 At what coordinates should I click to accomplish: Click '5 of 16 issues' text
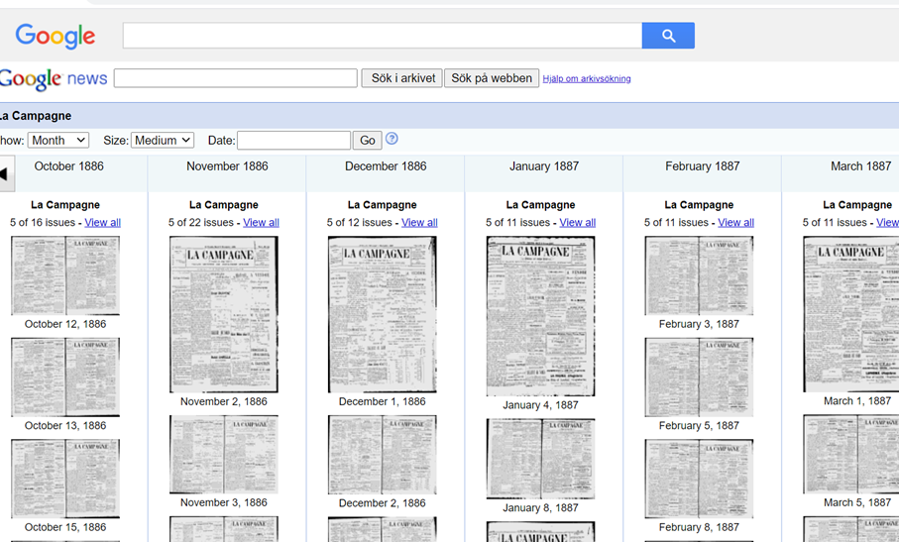[43, 222]
